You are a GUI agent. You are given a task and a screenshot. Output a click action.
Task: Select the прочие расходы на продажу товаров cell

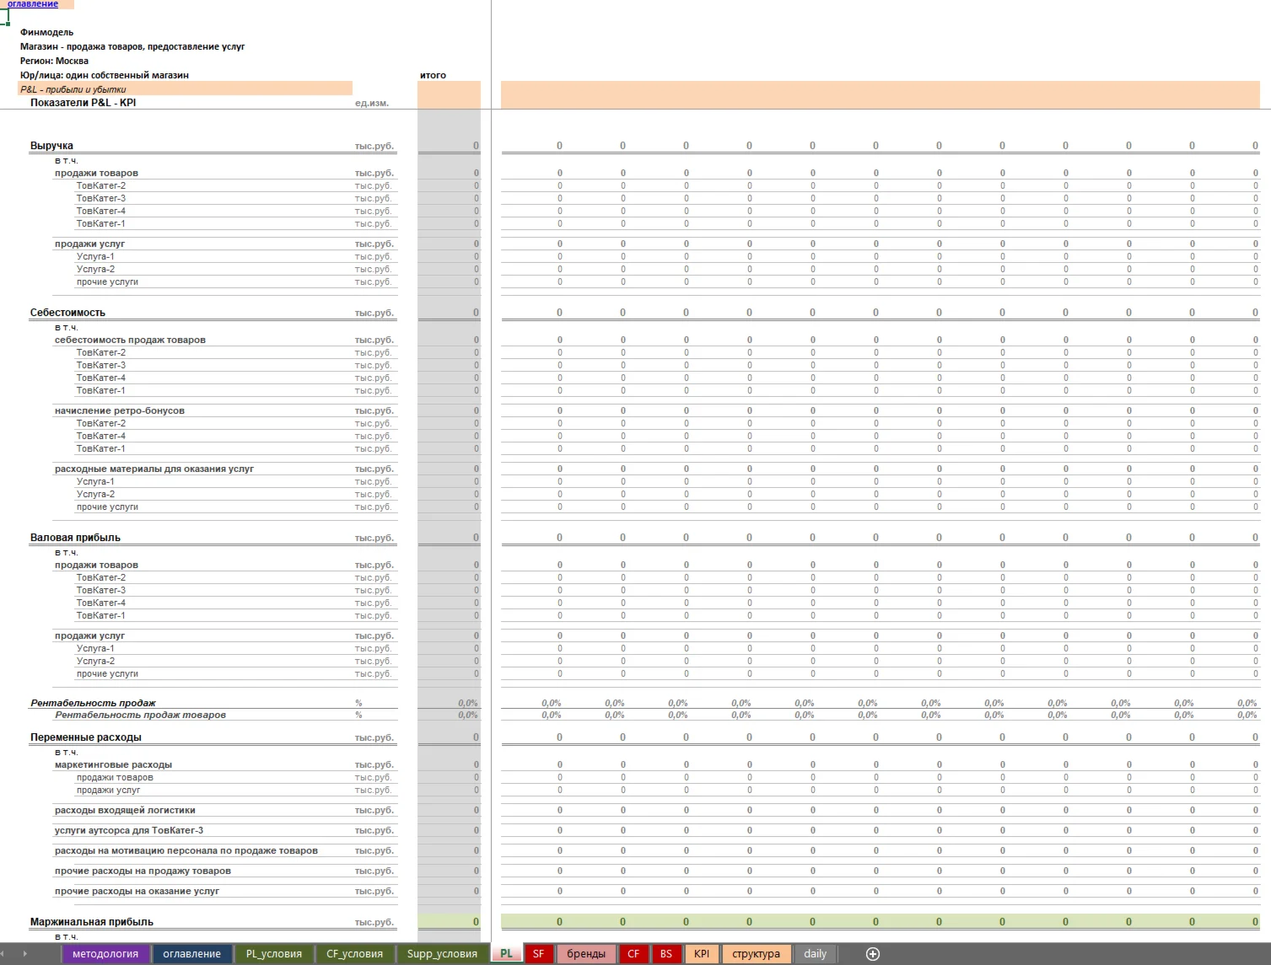coord(143,871)
